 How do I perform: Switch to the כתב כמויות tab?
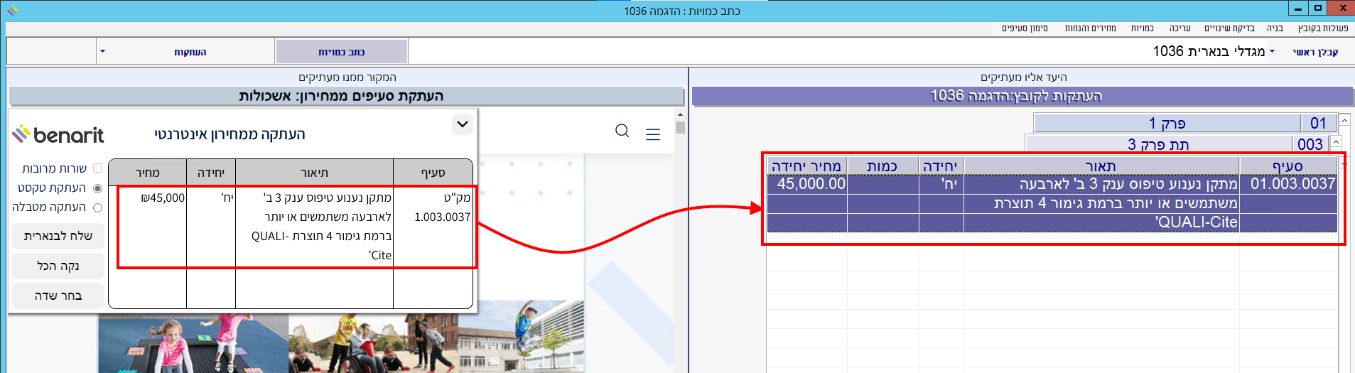[342, 52]
